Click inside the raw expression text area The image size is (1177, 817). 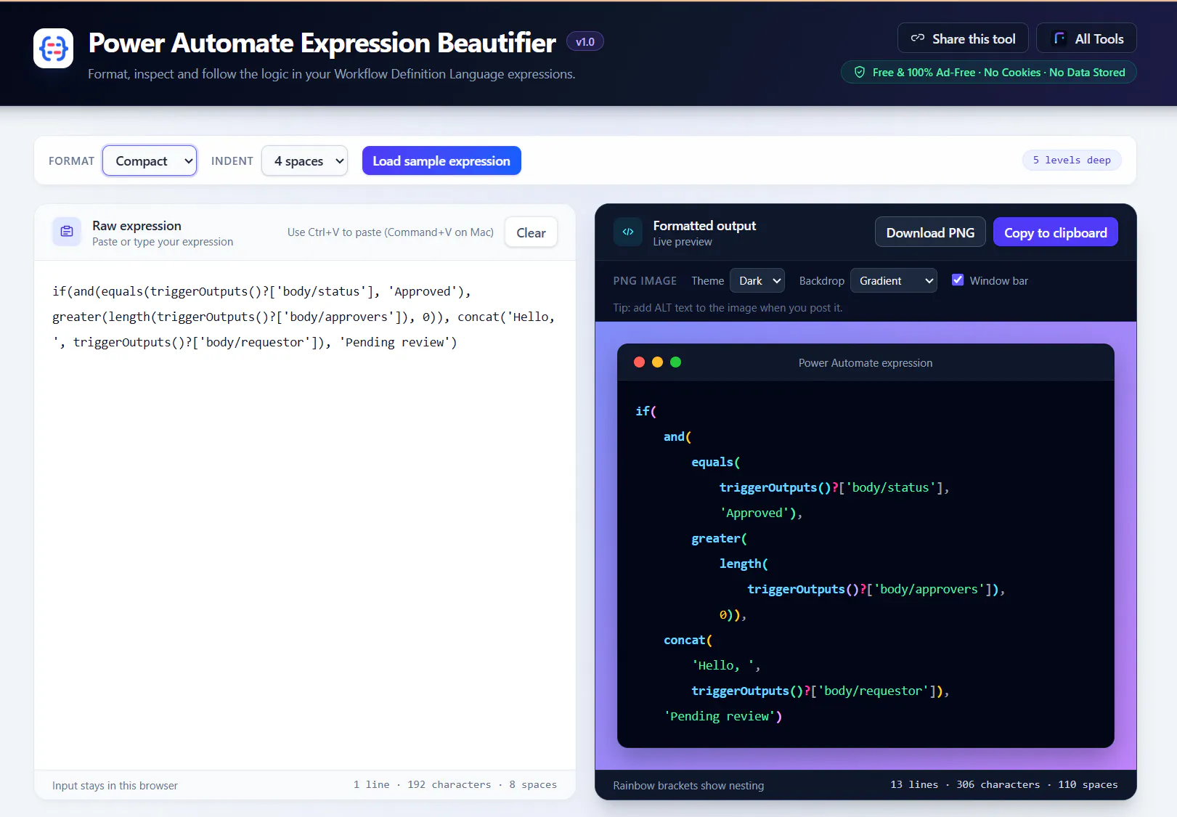[305, 515]
